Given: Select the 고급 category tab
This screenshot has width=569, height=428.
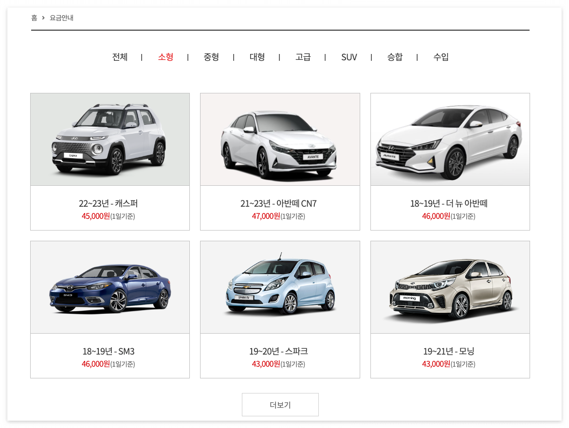Looking at the screenshot, I should (x=303, y=57).
